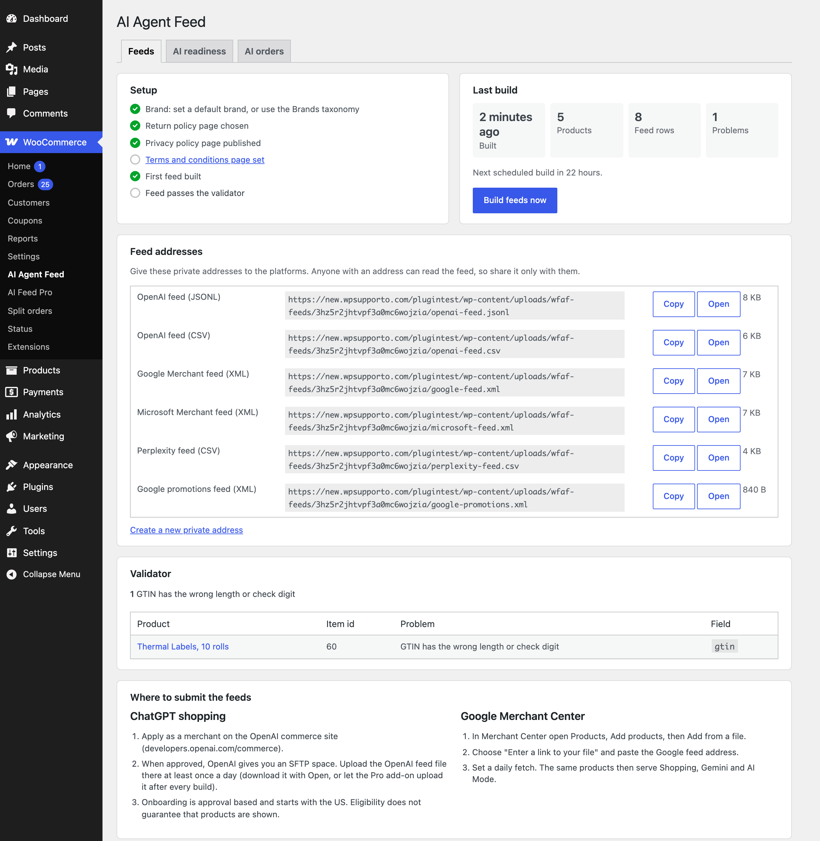Click the Collapse Menu arrow icon

tap(12, 575)
